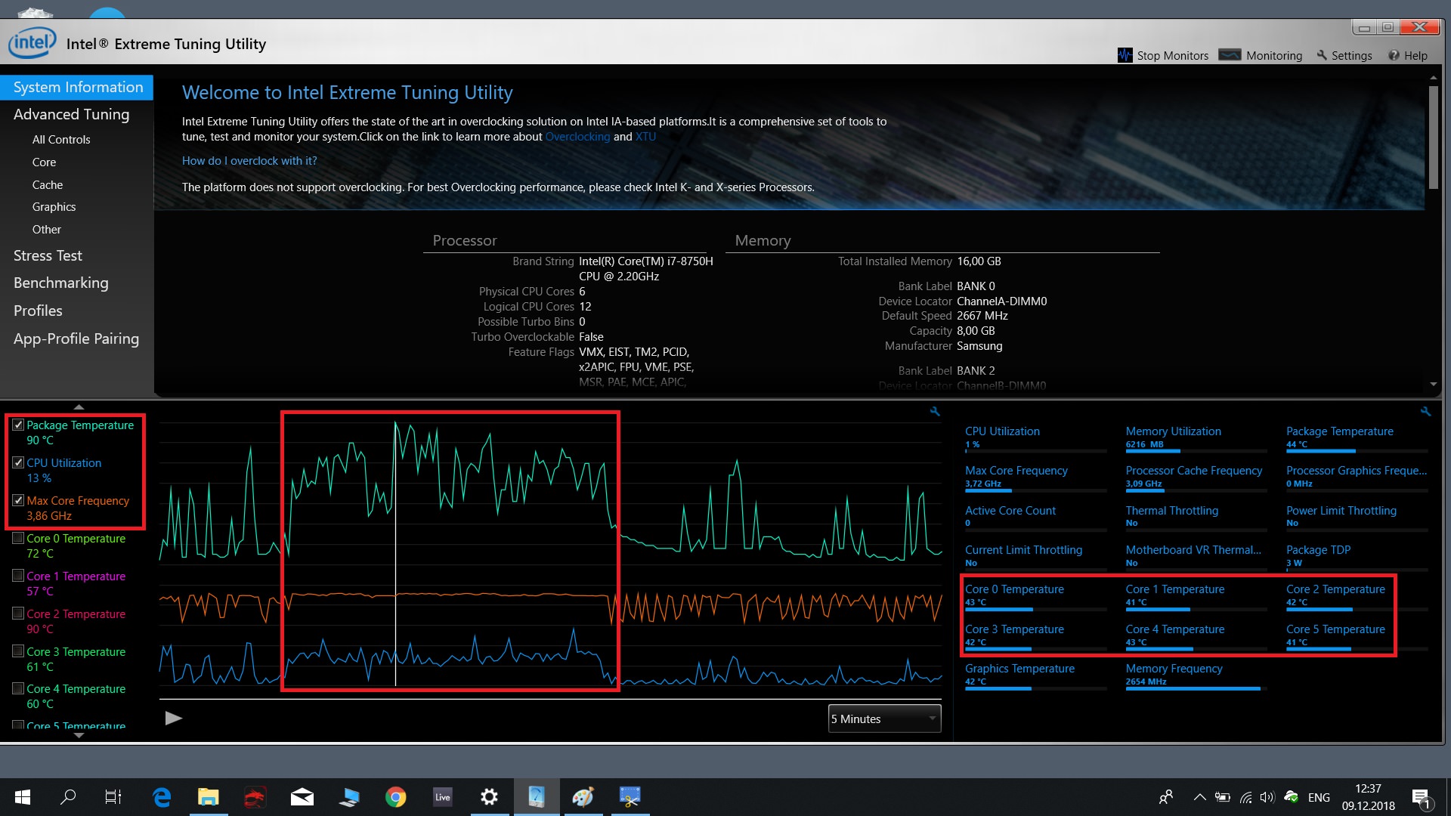This screenshot has height=816, width=1451.
Task: Click the Package TDP monitor tile
Action: click(x=1357, y=557)
